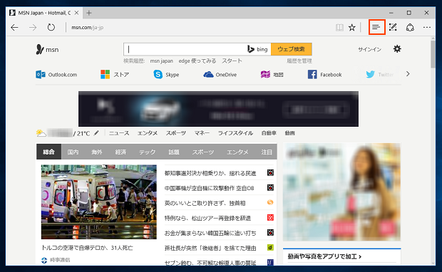Click the サインイン sign-in link

pos(369,49)
